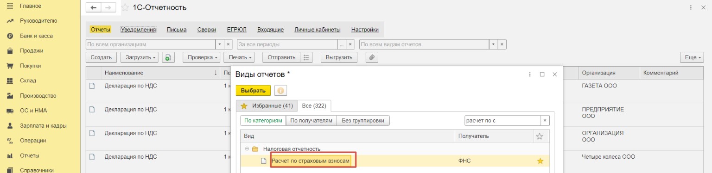This screenshot has width=712, height=173.
Task: Open period selection ellipsis button
Action: pyautogui.click(x=342, y=44)
